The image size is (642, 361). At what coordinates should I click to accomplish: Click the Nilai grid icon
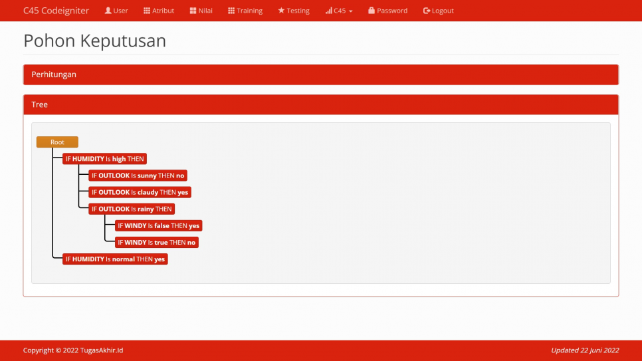coord(193,11)
